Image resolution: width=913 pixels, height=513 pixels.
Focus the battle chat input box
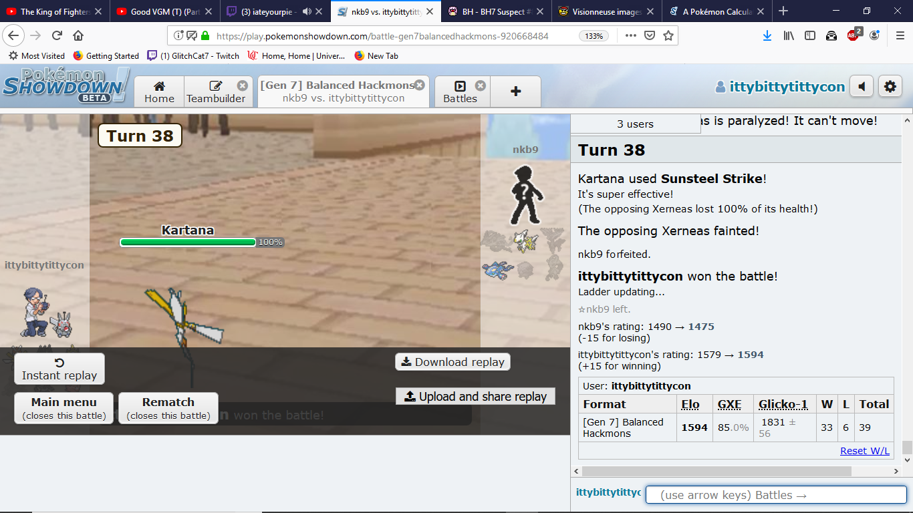pos(776,495)
